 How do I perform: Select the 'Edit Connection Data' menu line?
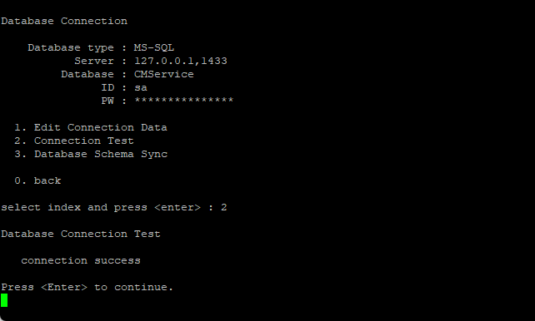(x=91, y=127)
